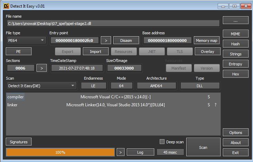Click the arrow button beside Sections count
This screenshot has width=253, height=162.
42,68
